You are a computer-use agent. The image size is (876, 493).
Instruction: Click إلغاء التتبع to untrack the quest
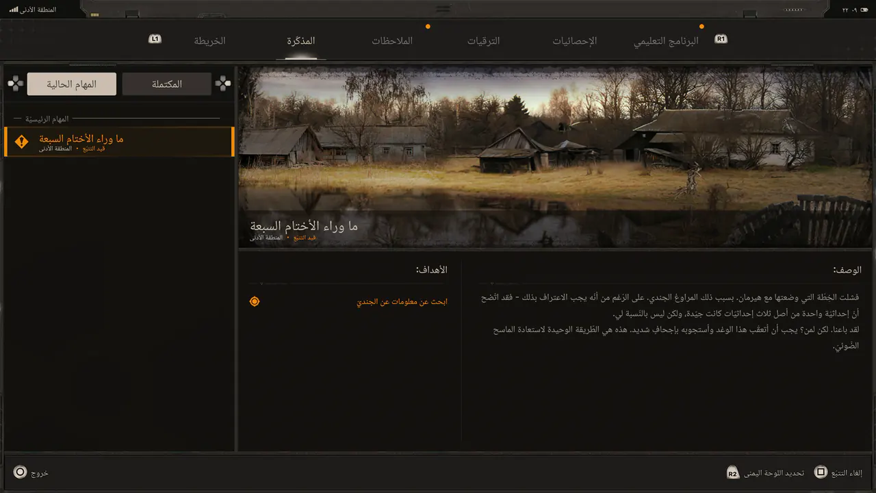[847, 473]
